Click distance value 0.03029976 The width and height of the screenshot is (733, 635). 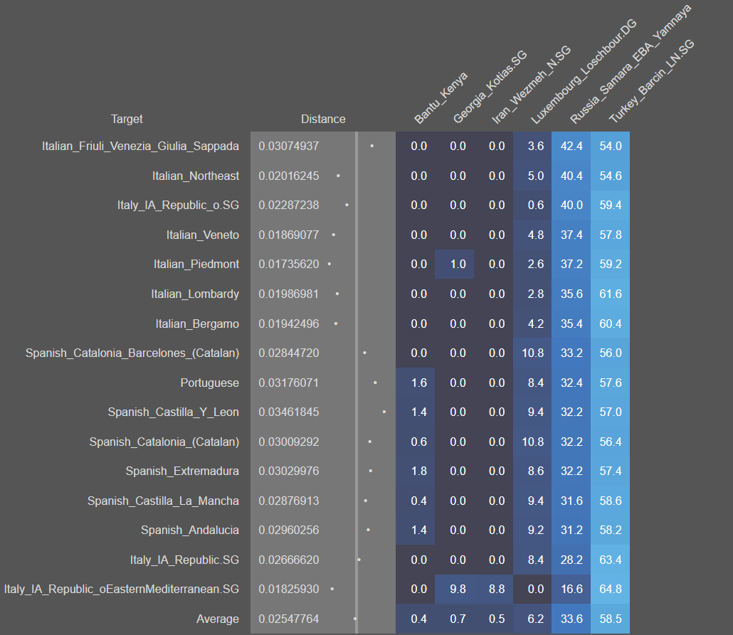(x=288, y=471)
